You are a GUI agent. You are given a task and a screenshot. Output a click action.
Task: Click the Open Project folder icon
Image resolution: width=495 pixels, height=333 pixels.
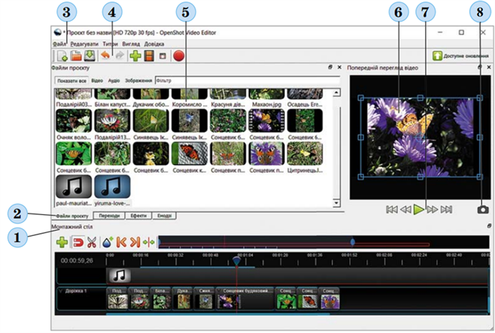(x=77, y=56)
